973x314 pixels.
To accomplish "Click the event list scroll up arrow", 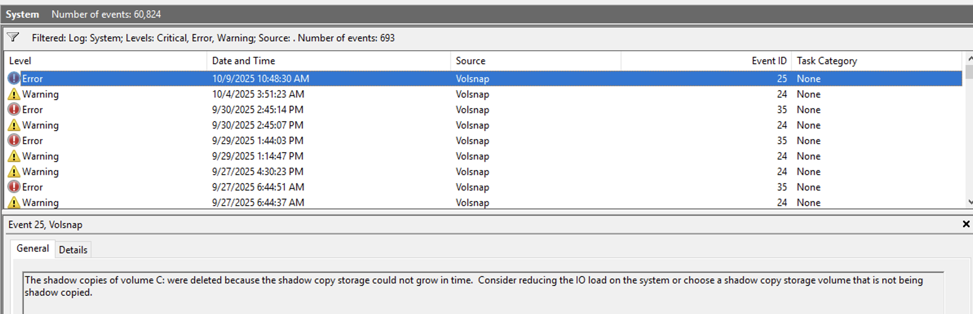I will coord(969,59).
